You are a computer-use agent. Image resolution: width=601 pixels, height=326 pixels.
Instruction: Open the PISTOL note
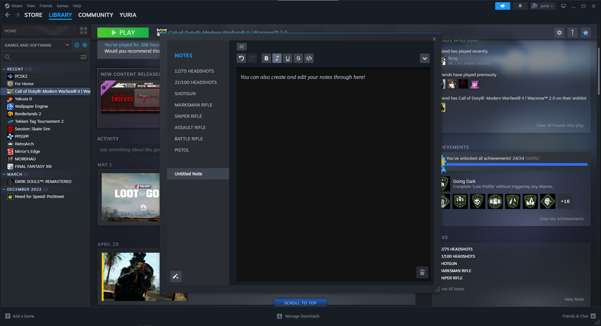point(198,150)
